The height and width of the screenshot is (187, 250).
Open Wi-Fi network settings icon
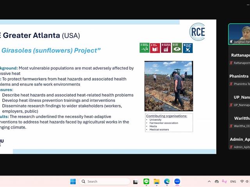coord(242,182)
